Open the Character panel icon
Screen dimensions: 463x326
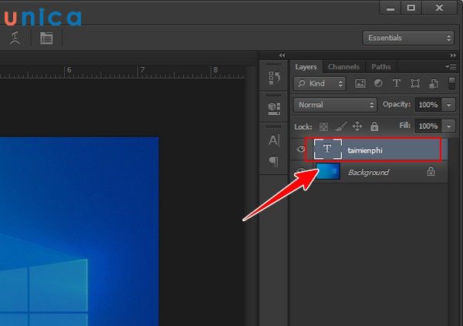(x=273, y=140)
